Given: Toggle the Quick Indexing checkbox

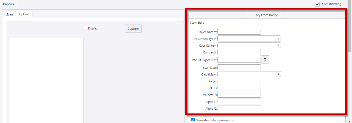Looking at the screenshot, I should [317, 4].
